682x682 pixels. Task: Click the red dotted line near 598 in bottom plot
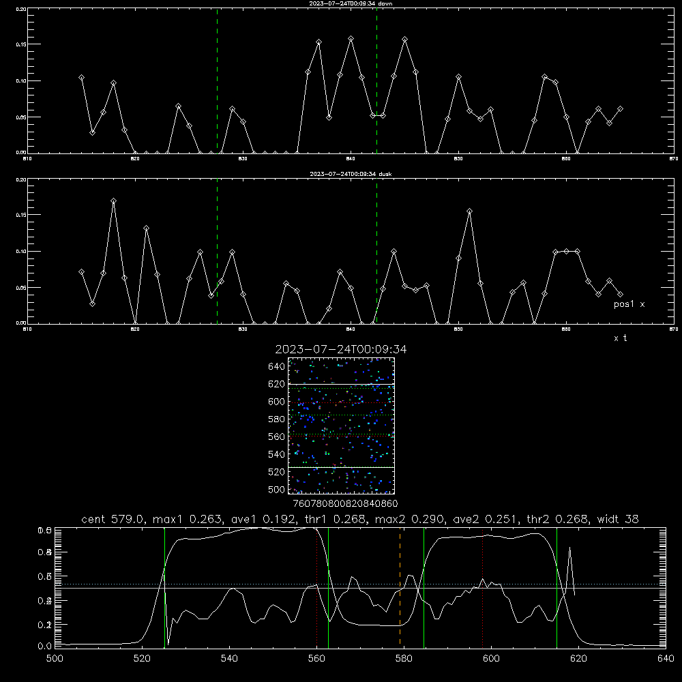tap(482, 588)
